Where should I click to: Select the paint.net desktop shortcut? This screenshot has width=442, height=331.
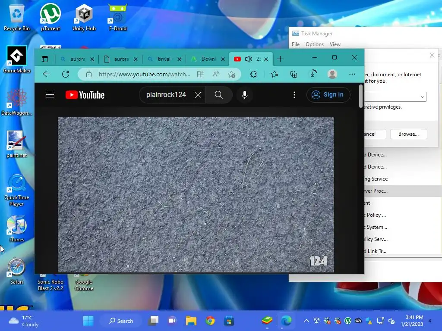[17, 144]
